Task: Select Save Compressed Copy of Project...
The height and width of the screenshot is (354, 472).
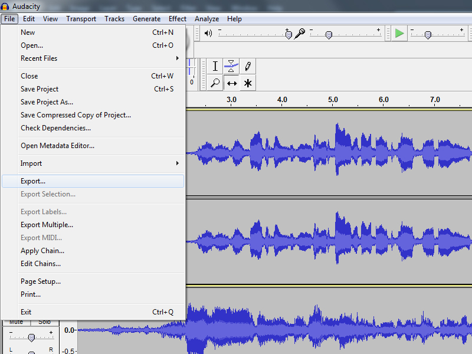Action: 93,114
